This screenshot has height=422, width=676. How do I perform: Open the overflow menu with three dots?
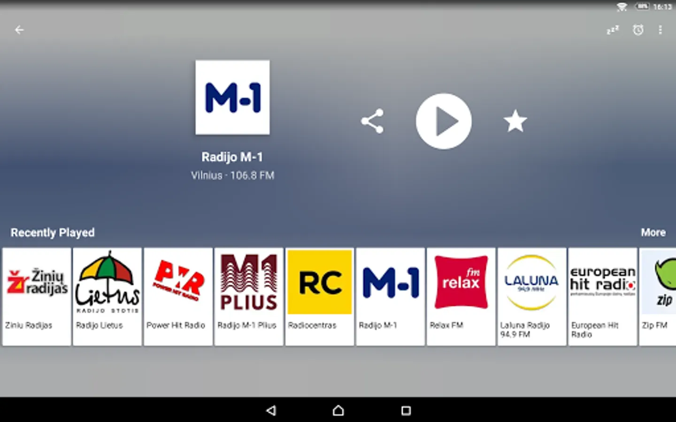(x=660, y=30)
